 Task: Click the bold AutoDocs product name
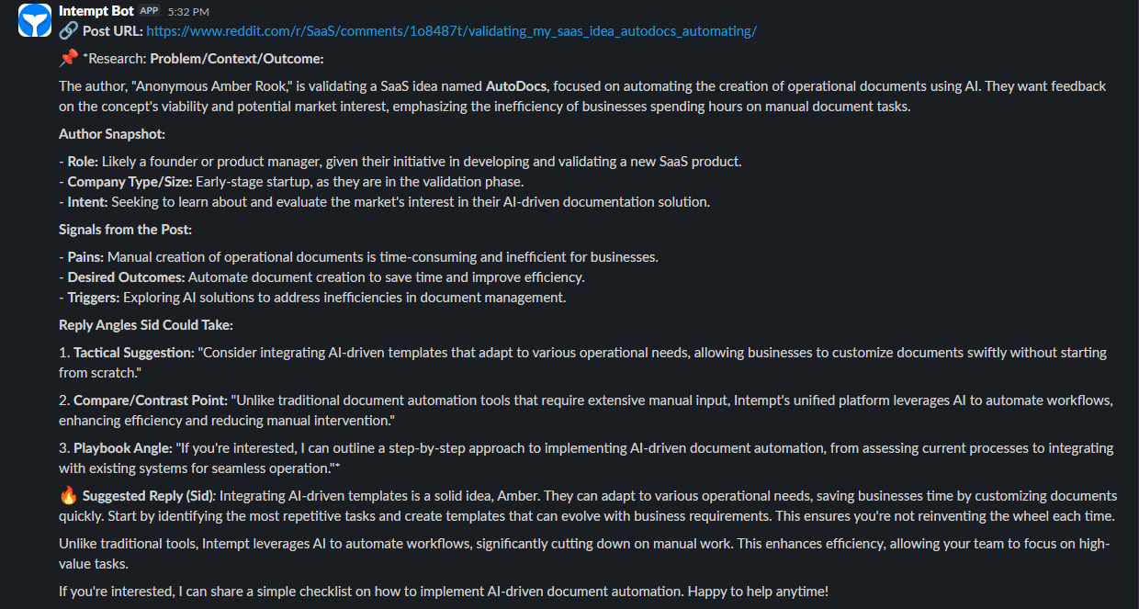point(515,86)
